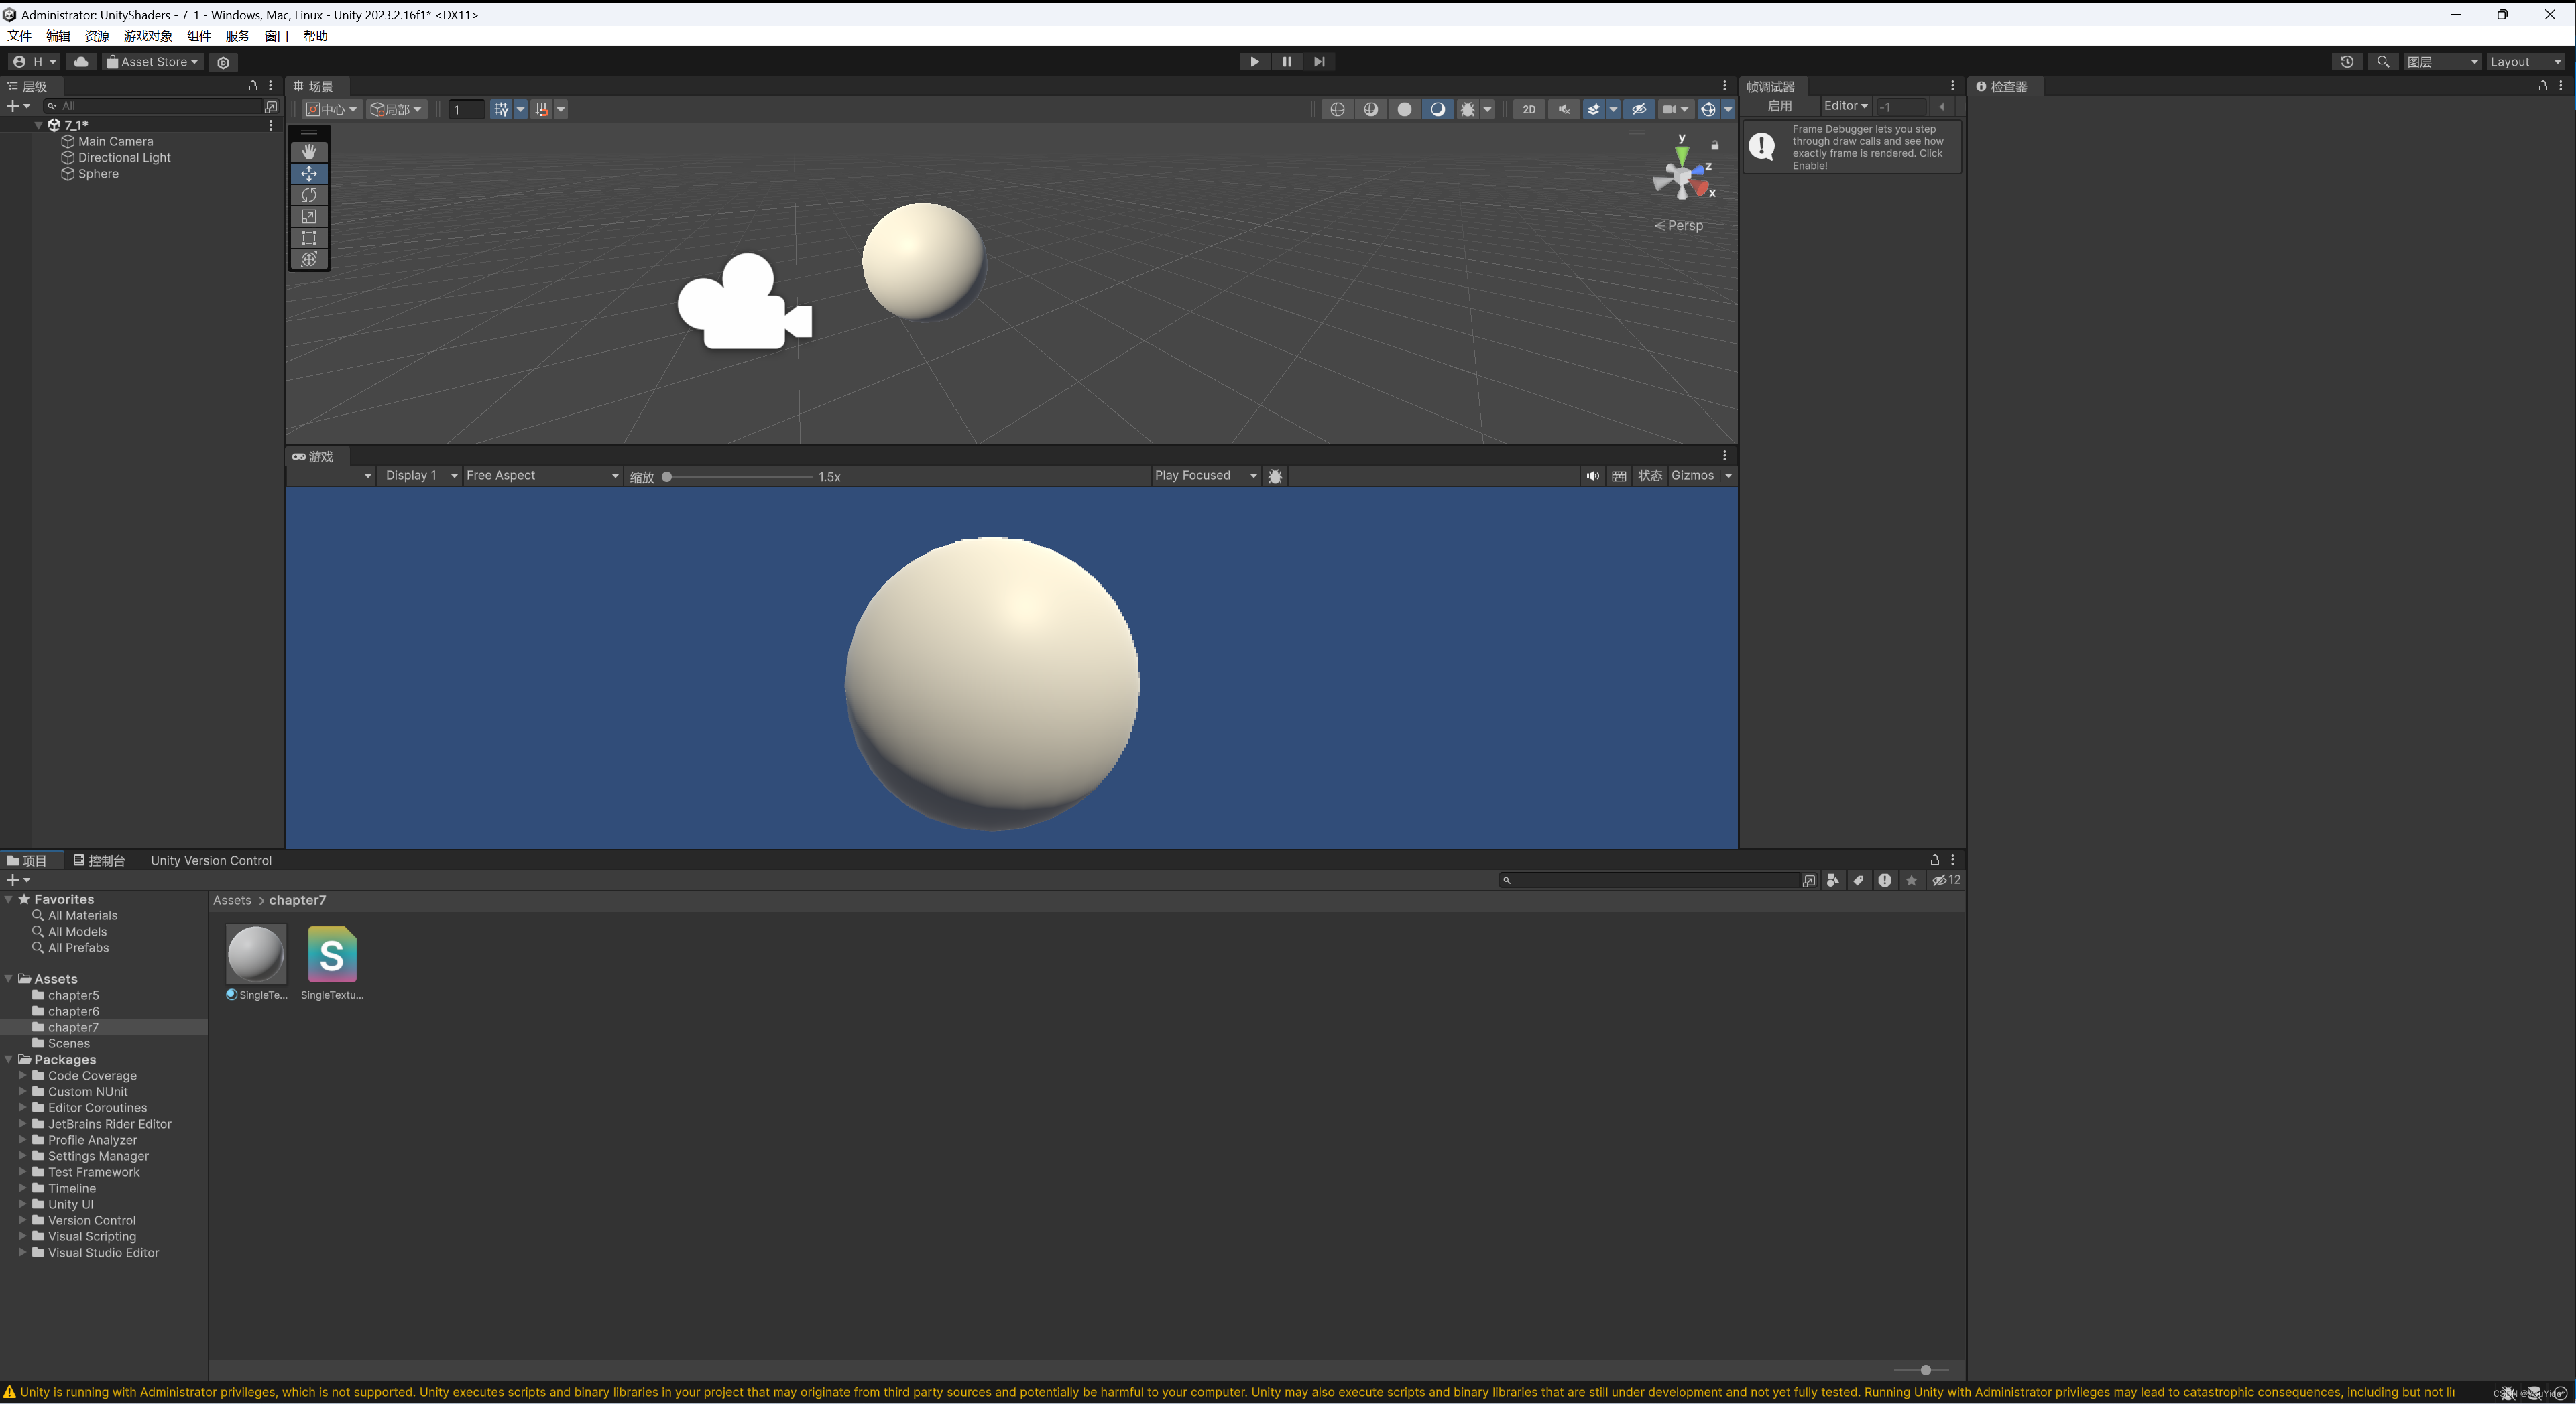This screenshot has height=1404, width=2576.
Task: Expand the Timeline package in project tree
Action: coord(23,1188)
